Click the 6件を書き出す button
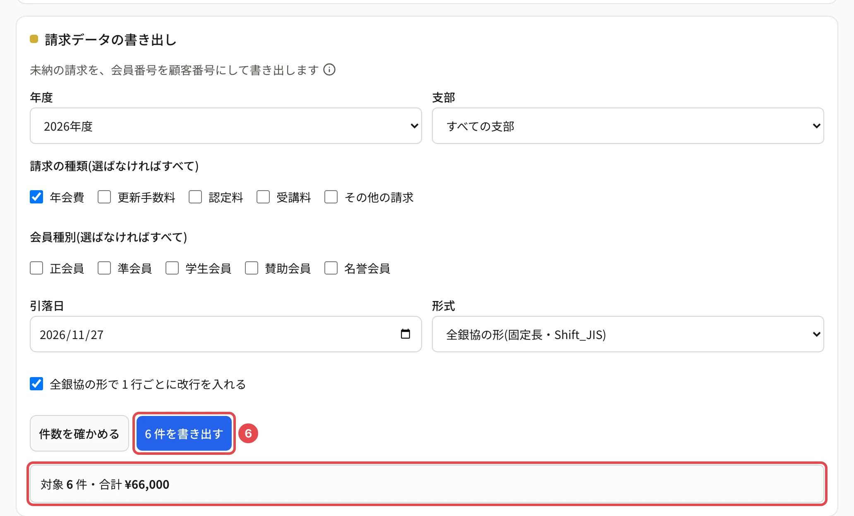 click(184, 433)
